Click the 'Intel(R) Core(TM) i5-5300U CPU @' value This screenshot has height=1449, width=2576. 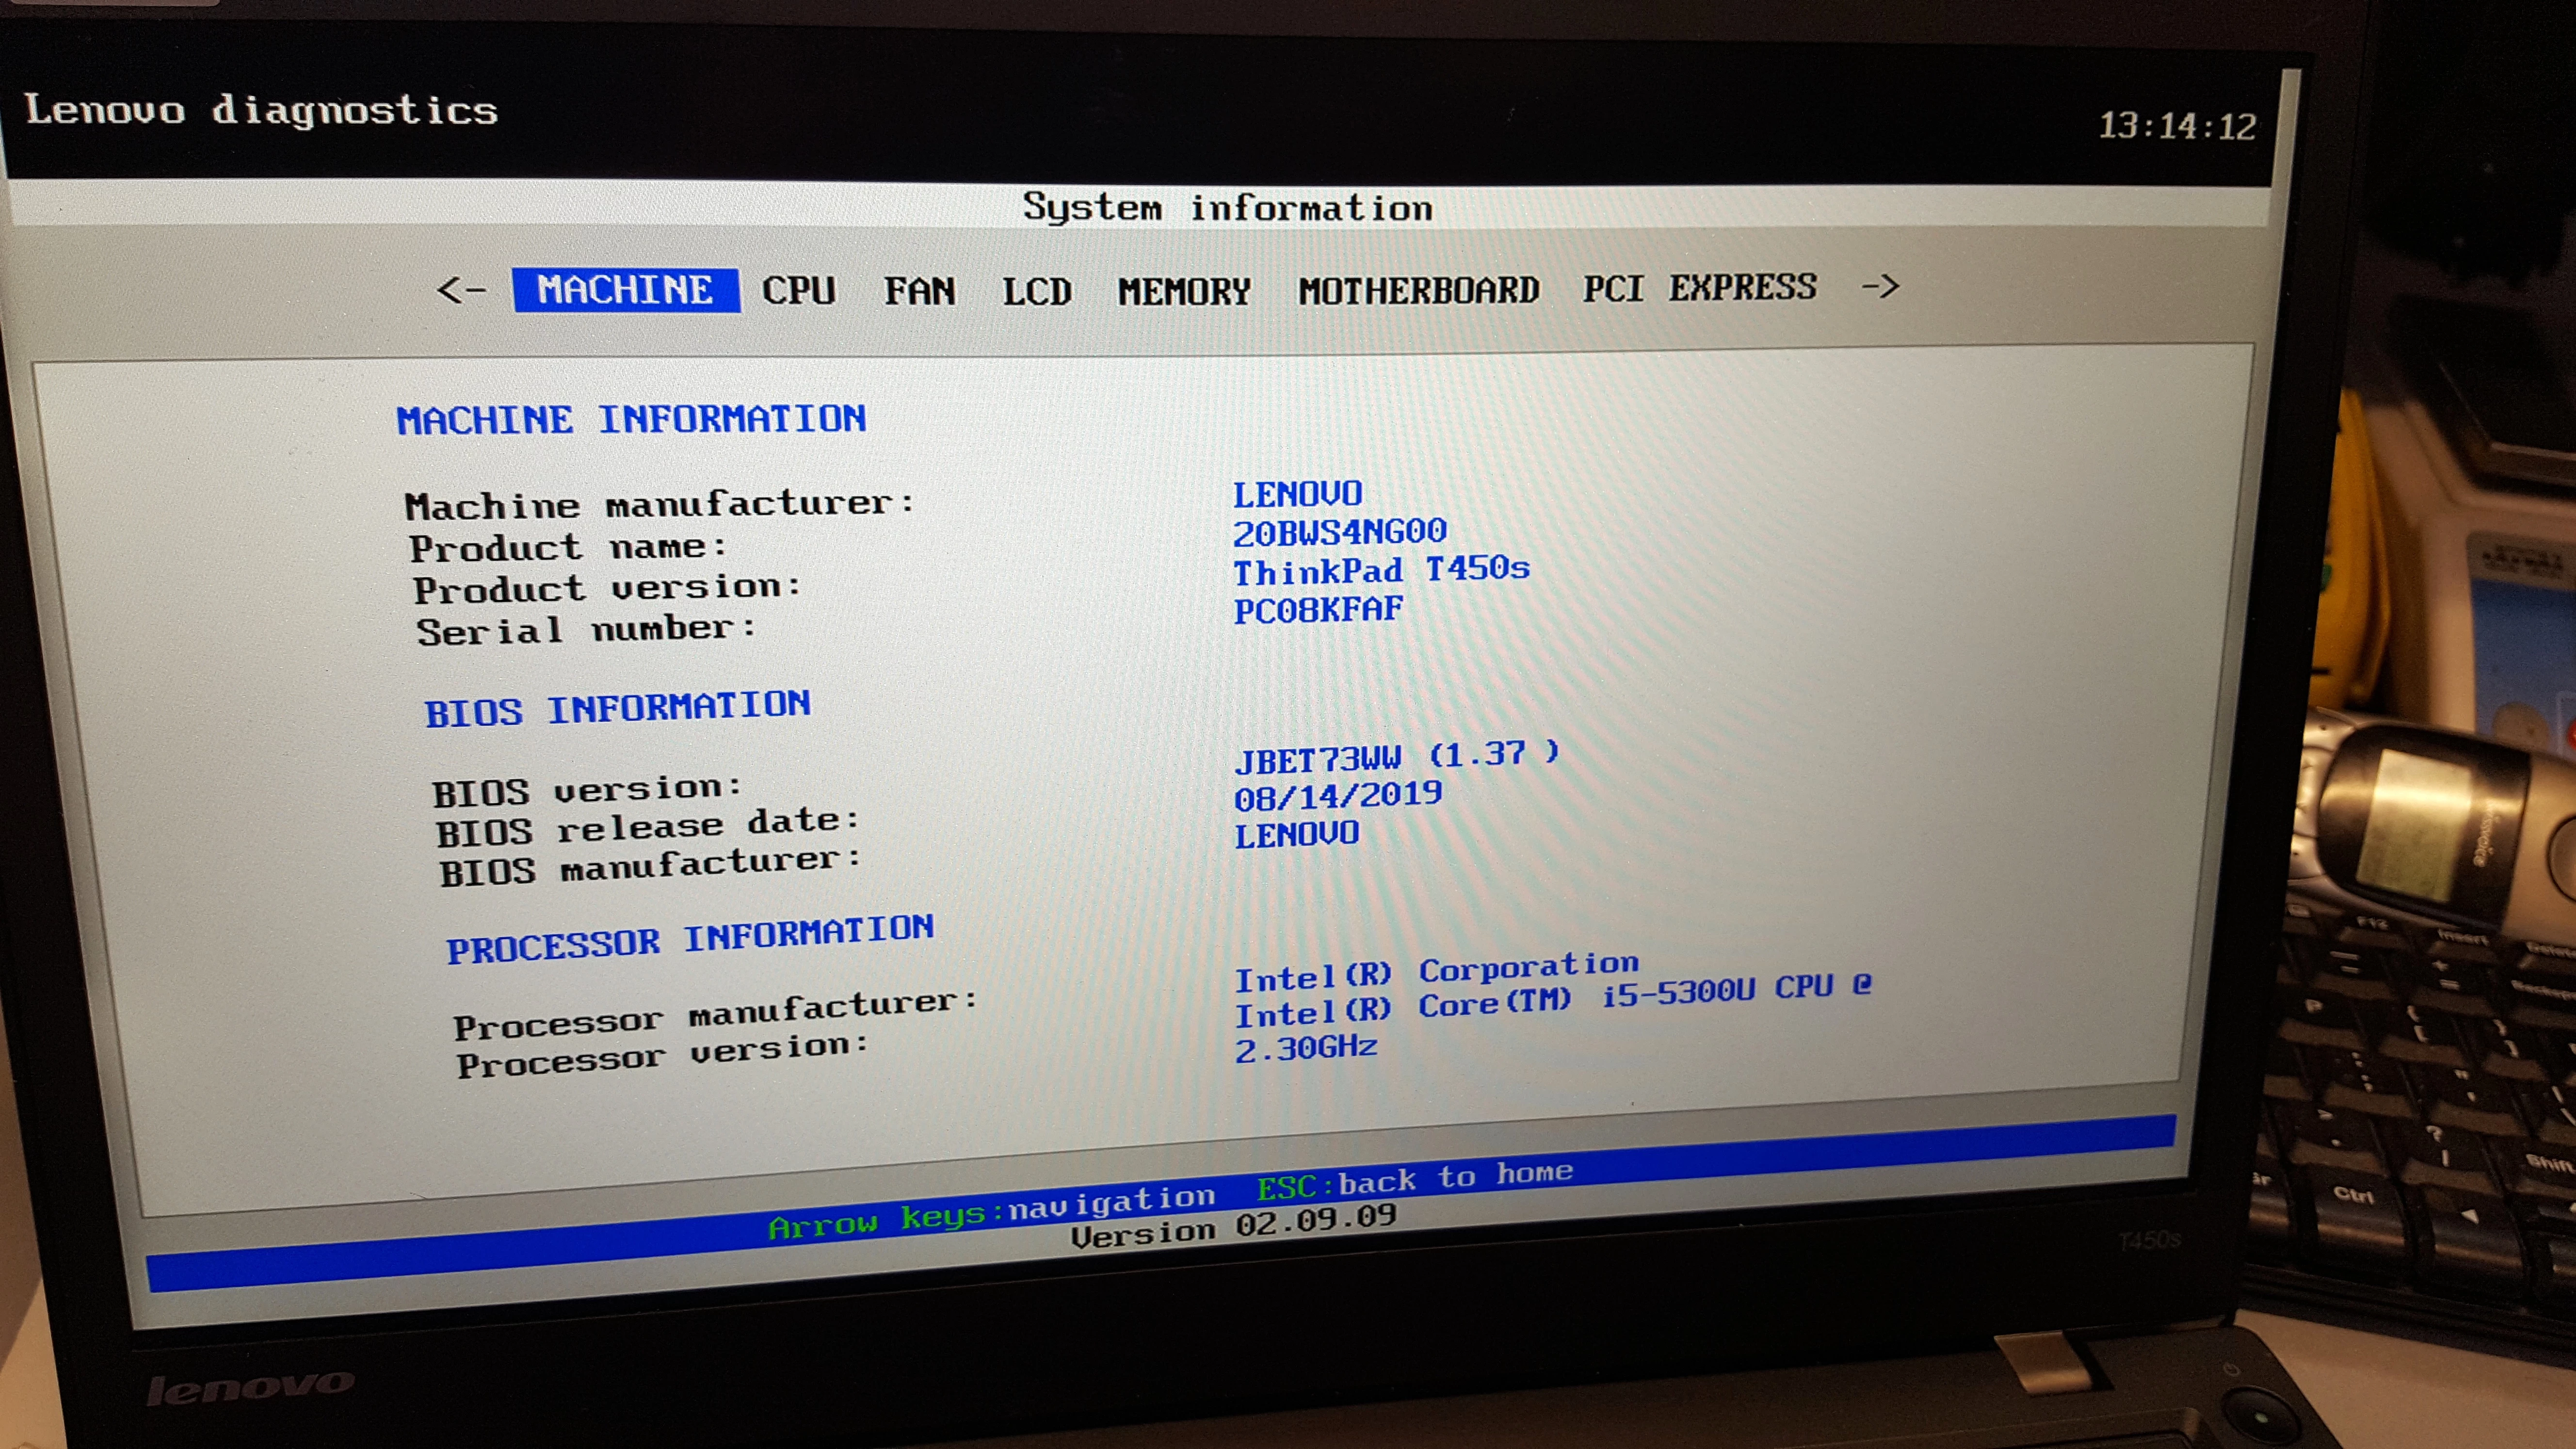1553,1001
